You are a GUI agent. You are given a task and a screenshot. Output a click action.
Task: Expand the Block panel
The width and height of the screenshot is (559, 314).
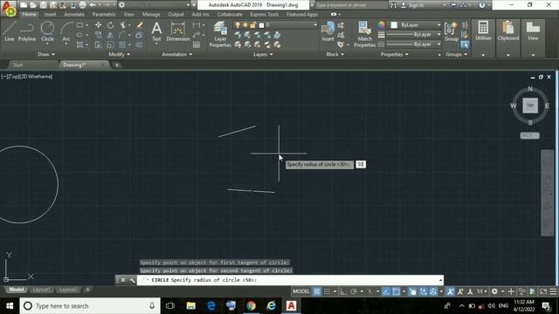(335, 54)
